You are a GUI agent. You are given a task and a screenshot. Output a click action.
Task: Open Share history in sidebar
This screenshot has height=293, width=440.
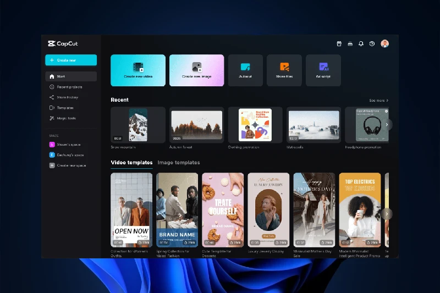click(67, 97)
